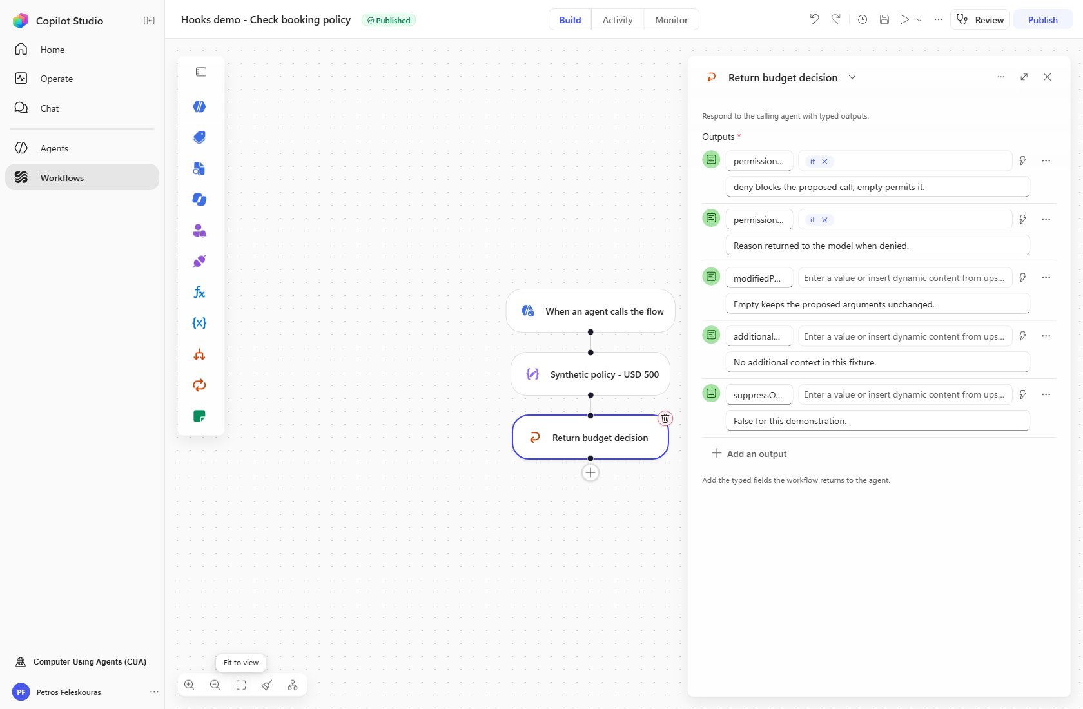Screen dimensions: 1083x709
Task: Switch to the Monitor tab
Action: point(671,20)
